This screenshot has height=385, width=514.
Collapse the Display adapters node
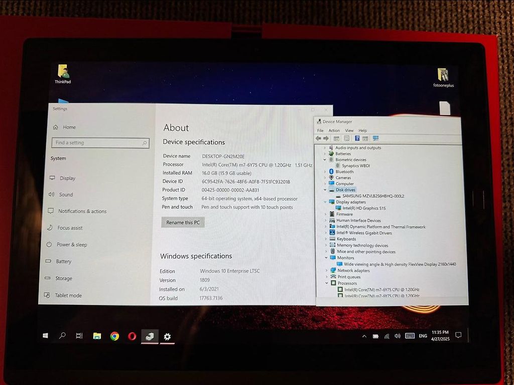[325, 202]
